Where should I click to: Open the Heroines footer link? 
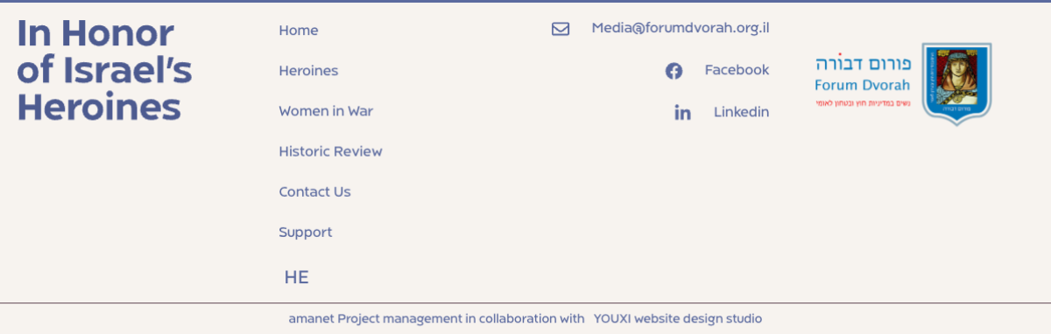(308, 71)
